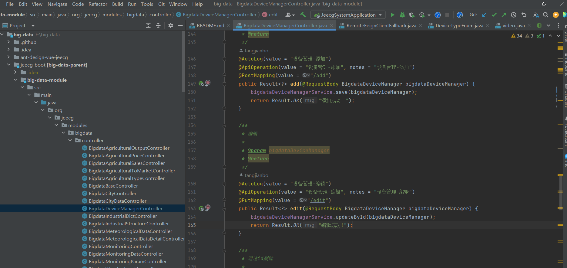The height and width of the screenshot is (268, 567).
Task: Open Search Everywhere magnifier icon
Action: coord(546,15)
